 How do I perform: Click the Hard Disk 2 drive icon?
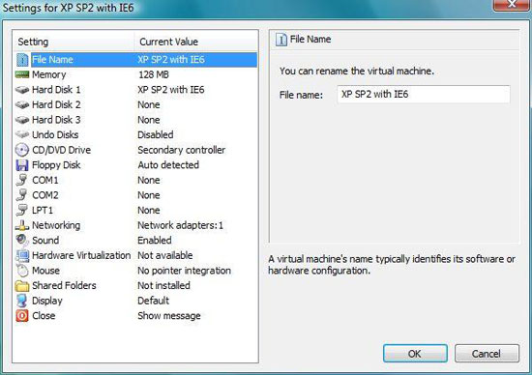[22, 104]
